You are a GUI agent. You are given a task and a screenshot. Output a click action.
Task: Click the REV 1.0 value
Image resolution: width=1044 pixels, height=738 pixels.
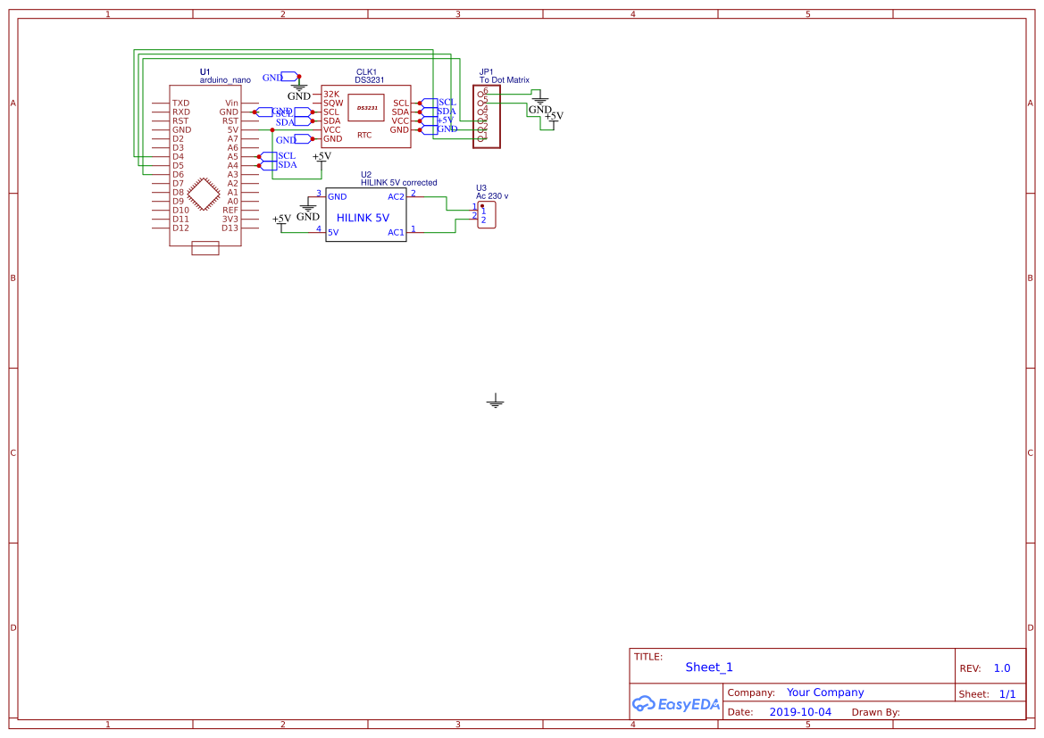tap(1002, 668)
